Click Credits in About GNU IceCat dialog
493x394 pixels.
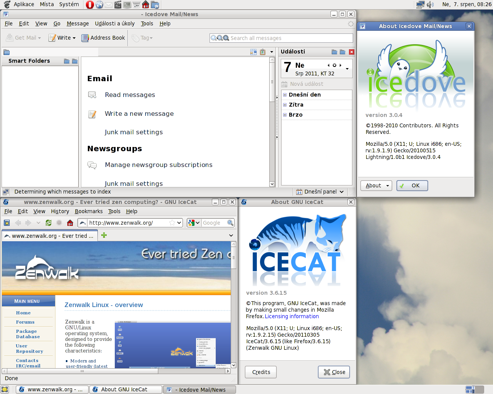click(261, 372)
